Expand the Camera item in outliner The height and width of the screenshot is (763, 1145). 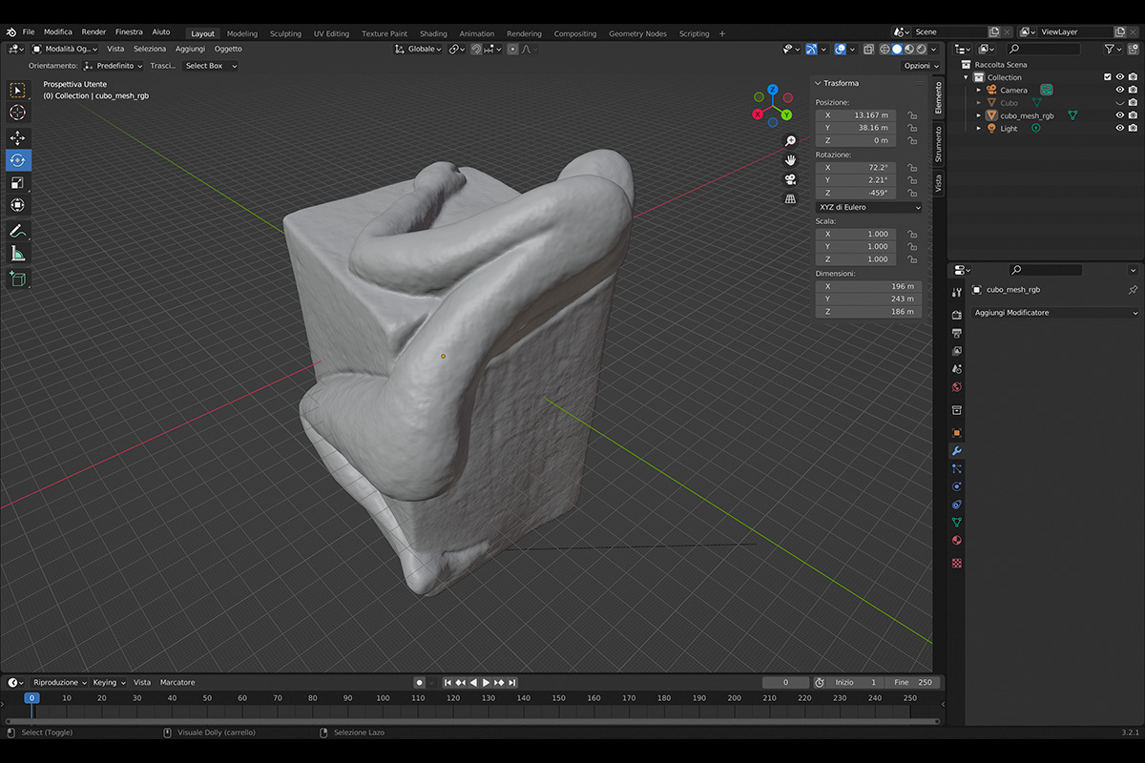(x=978, y=90)
